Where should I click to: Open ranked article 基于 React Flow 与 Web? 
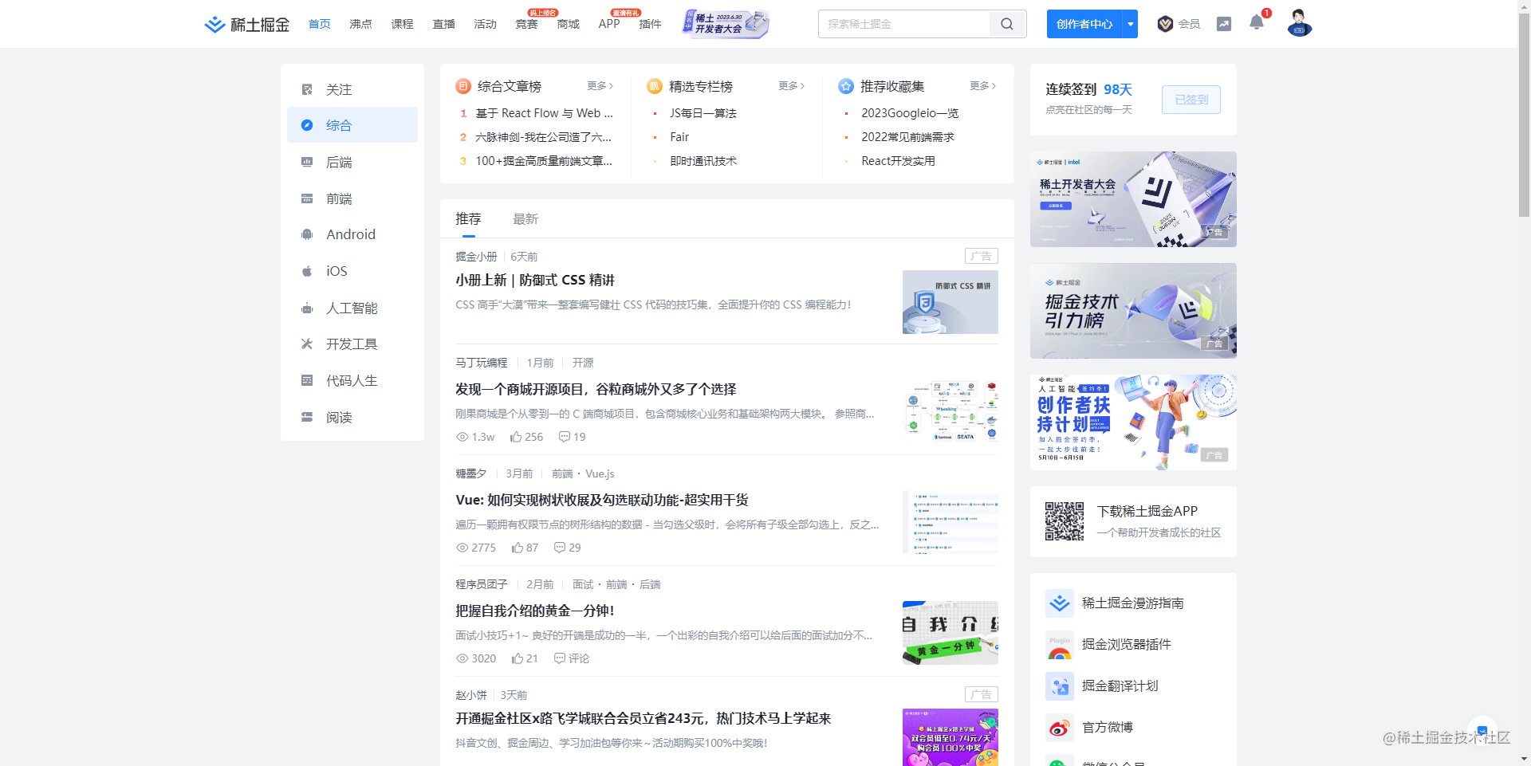[x=545, y=113]
